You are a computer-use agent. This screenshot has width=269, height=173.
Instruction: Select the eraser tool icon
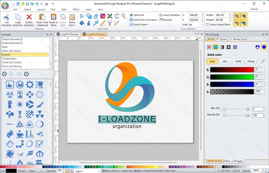pyautogui.click(x=96, y=16)
